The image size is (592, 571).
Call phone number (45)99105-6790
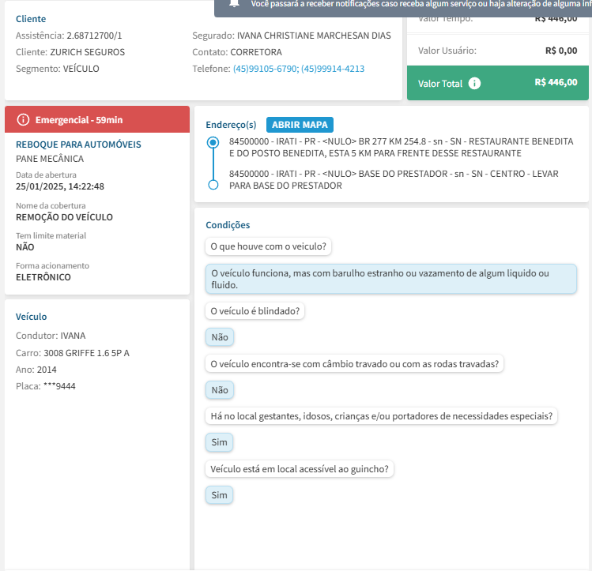tap(265, 69)
